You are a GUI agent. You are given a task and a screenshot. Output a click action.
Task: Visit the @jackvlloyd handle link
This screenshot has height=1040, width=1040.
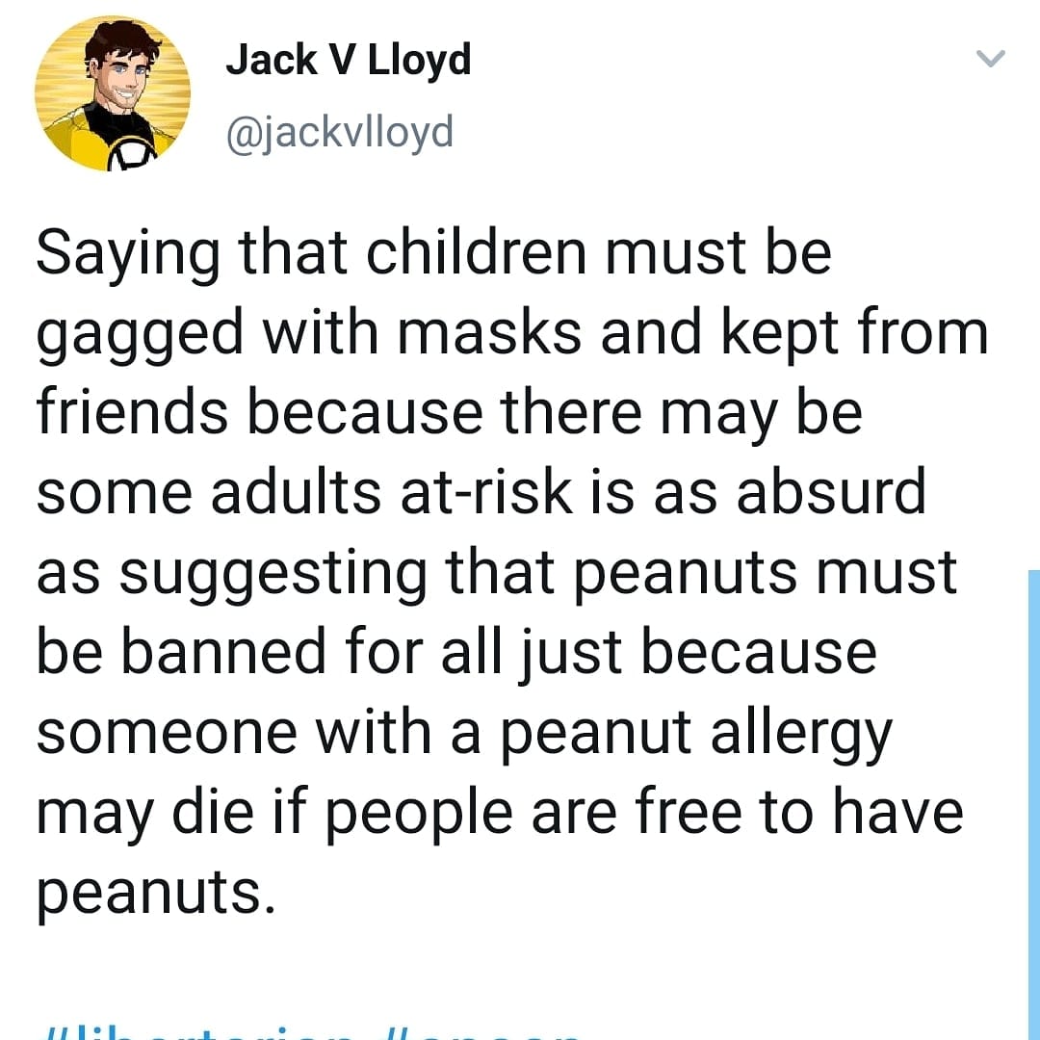340,132
